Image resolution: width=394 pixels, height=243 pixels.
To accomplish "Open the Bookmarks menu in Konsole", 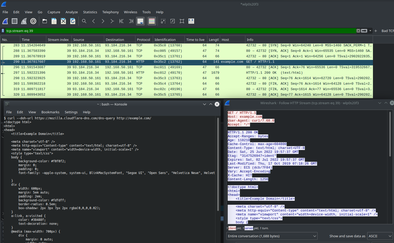I will point(50,112).
